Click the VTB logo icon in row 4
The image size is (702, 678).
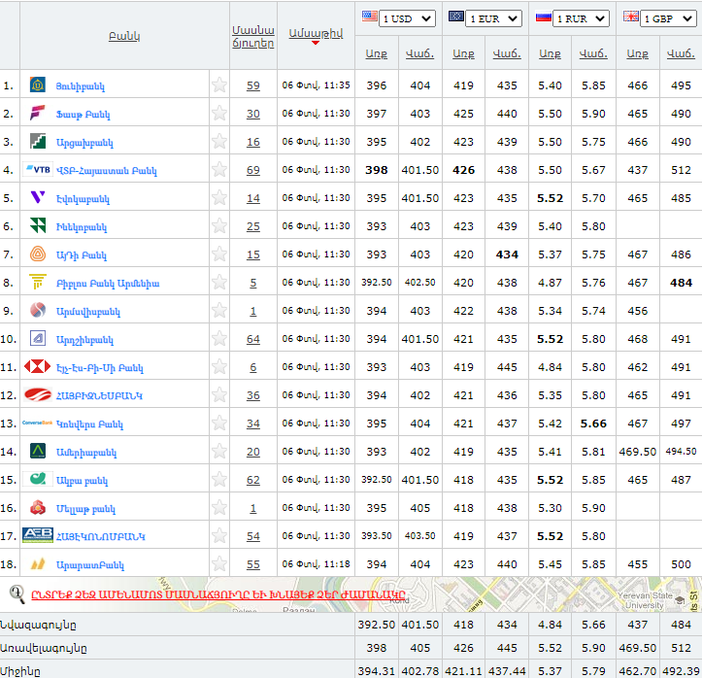(x=38, y=169)
